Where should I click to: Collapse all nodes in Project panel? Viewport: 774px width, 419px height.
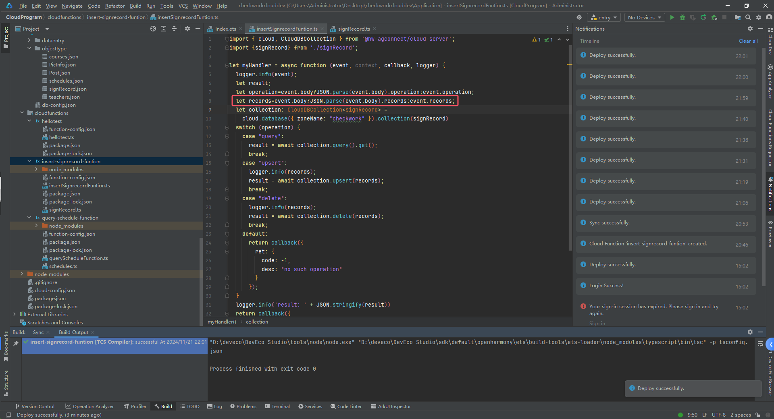tap(174, 29)
